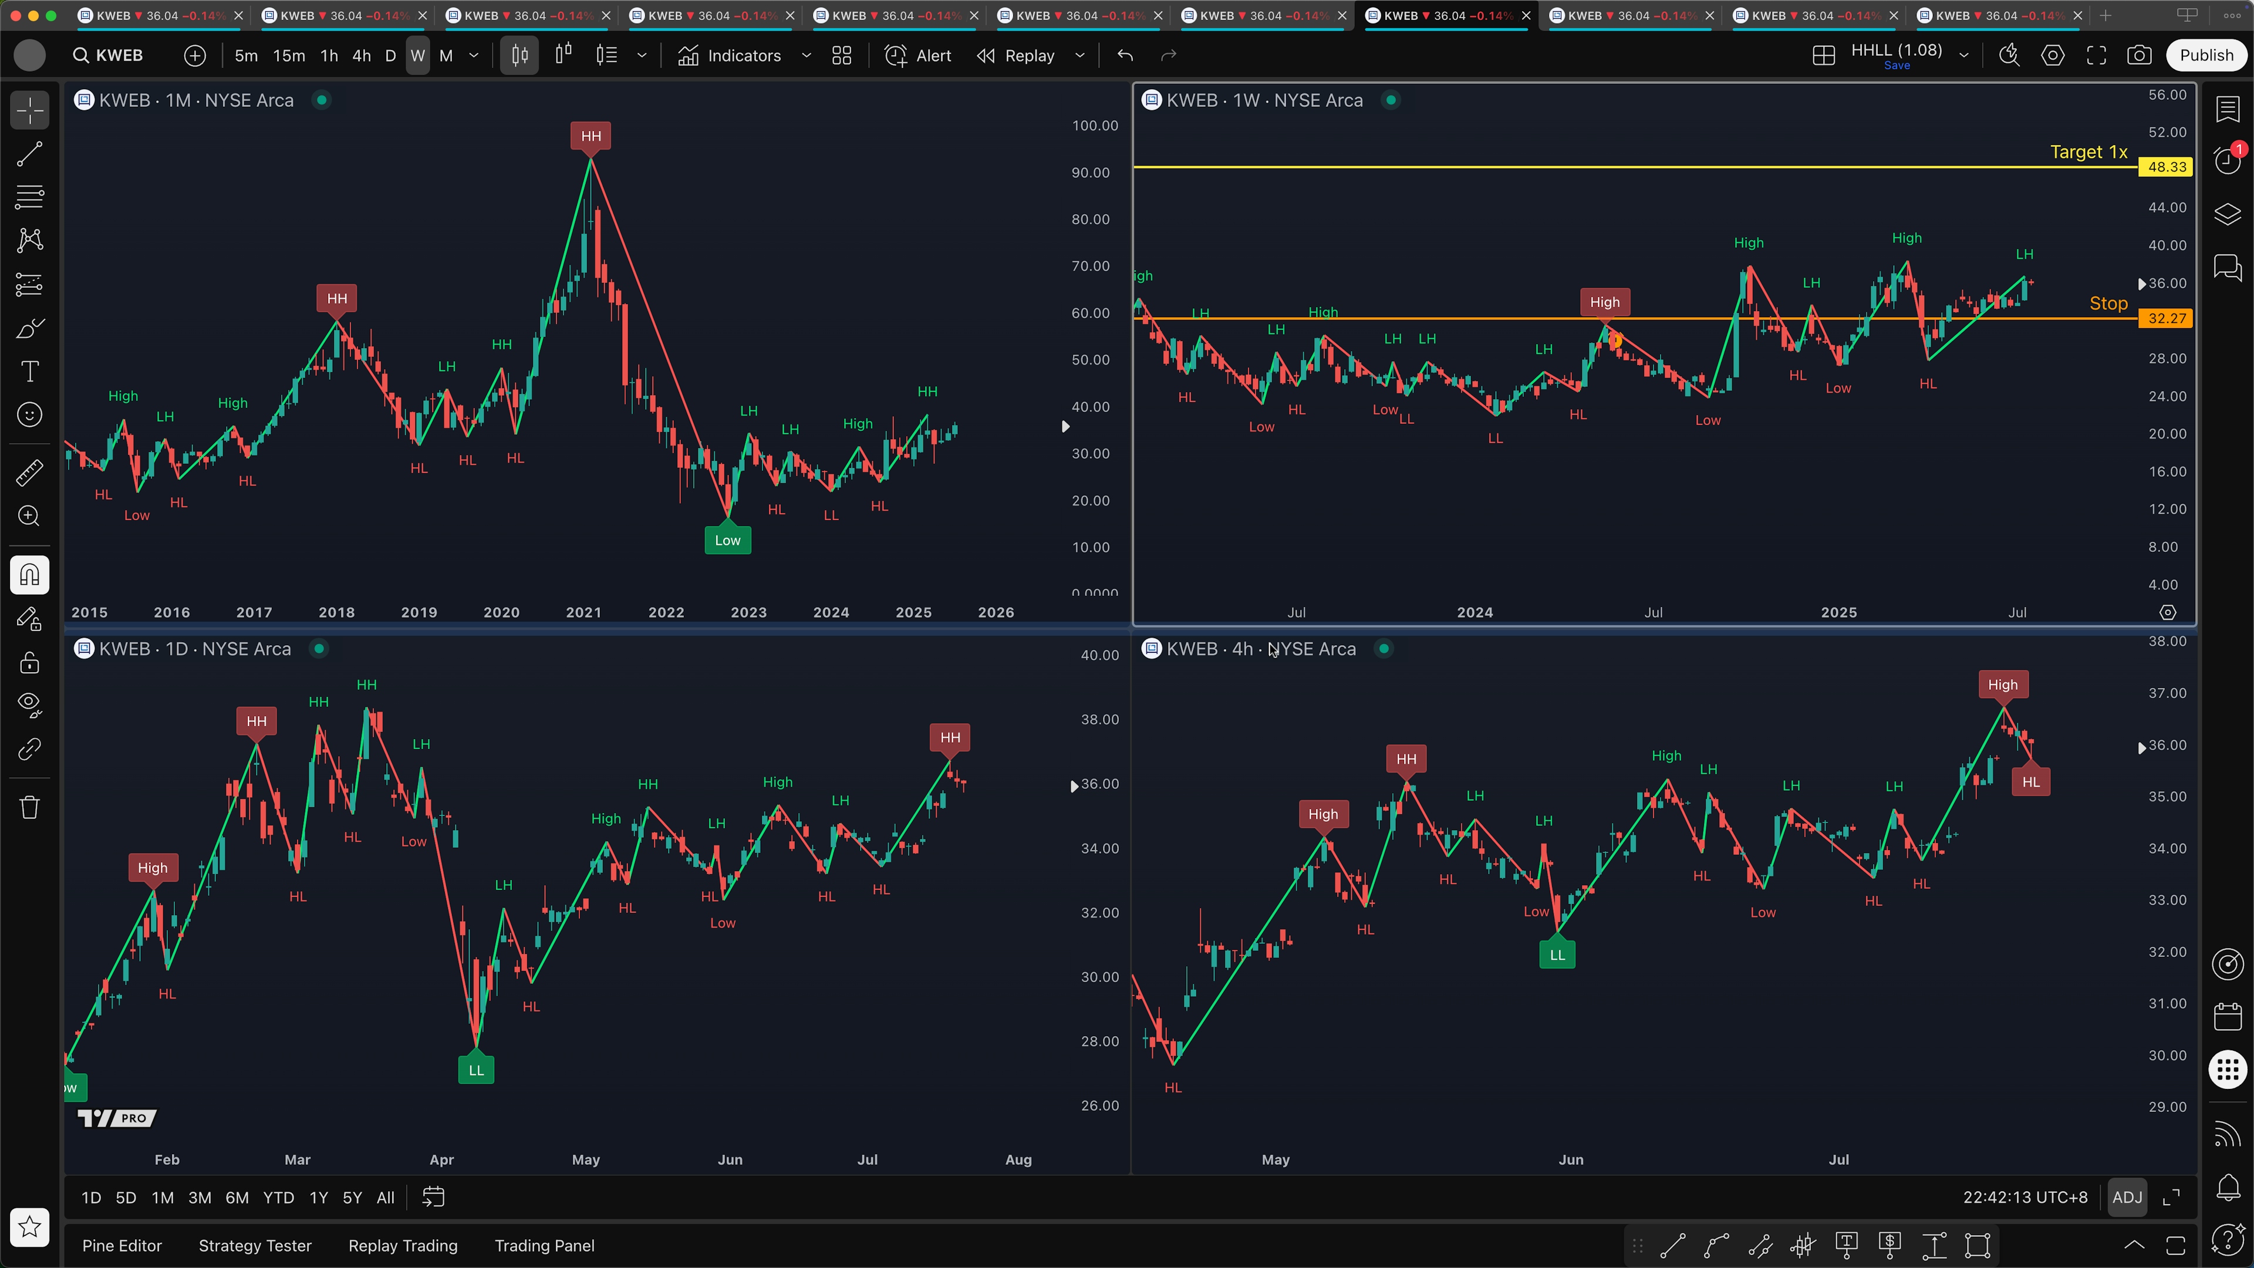Take a chart snapshot camera icon
Image resolution: width=2254 pixels, height=1268 pixels.
click(x=2140, y=55)
